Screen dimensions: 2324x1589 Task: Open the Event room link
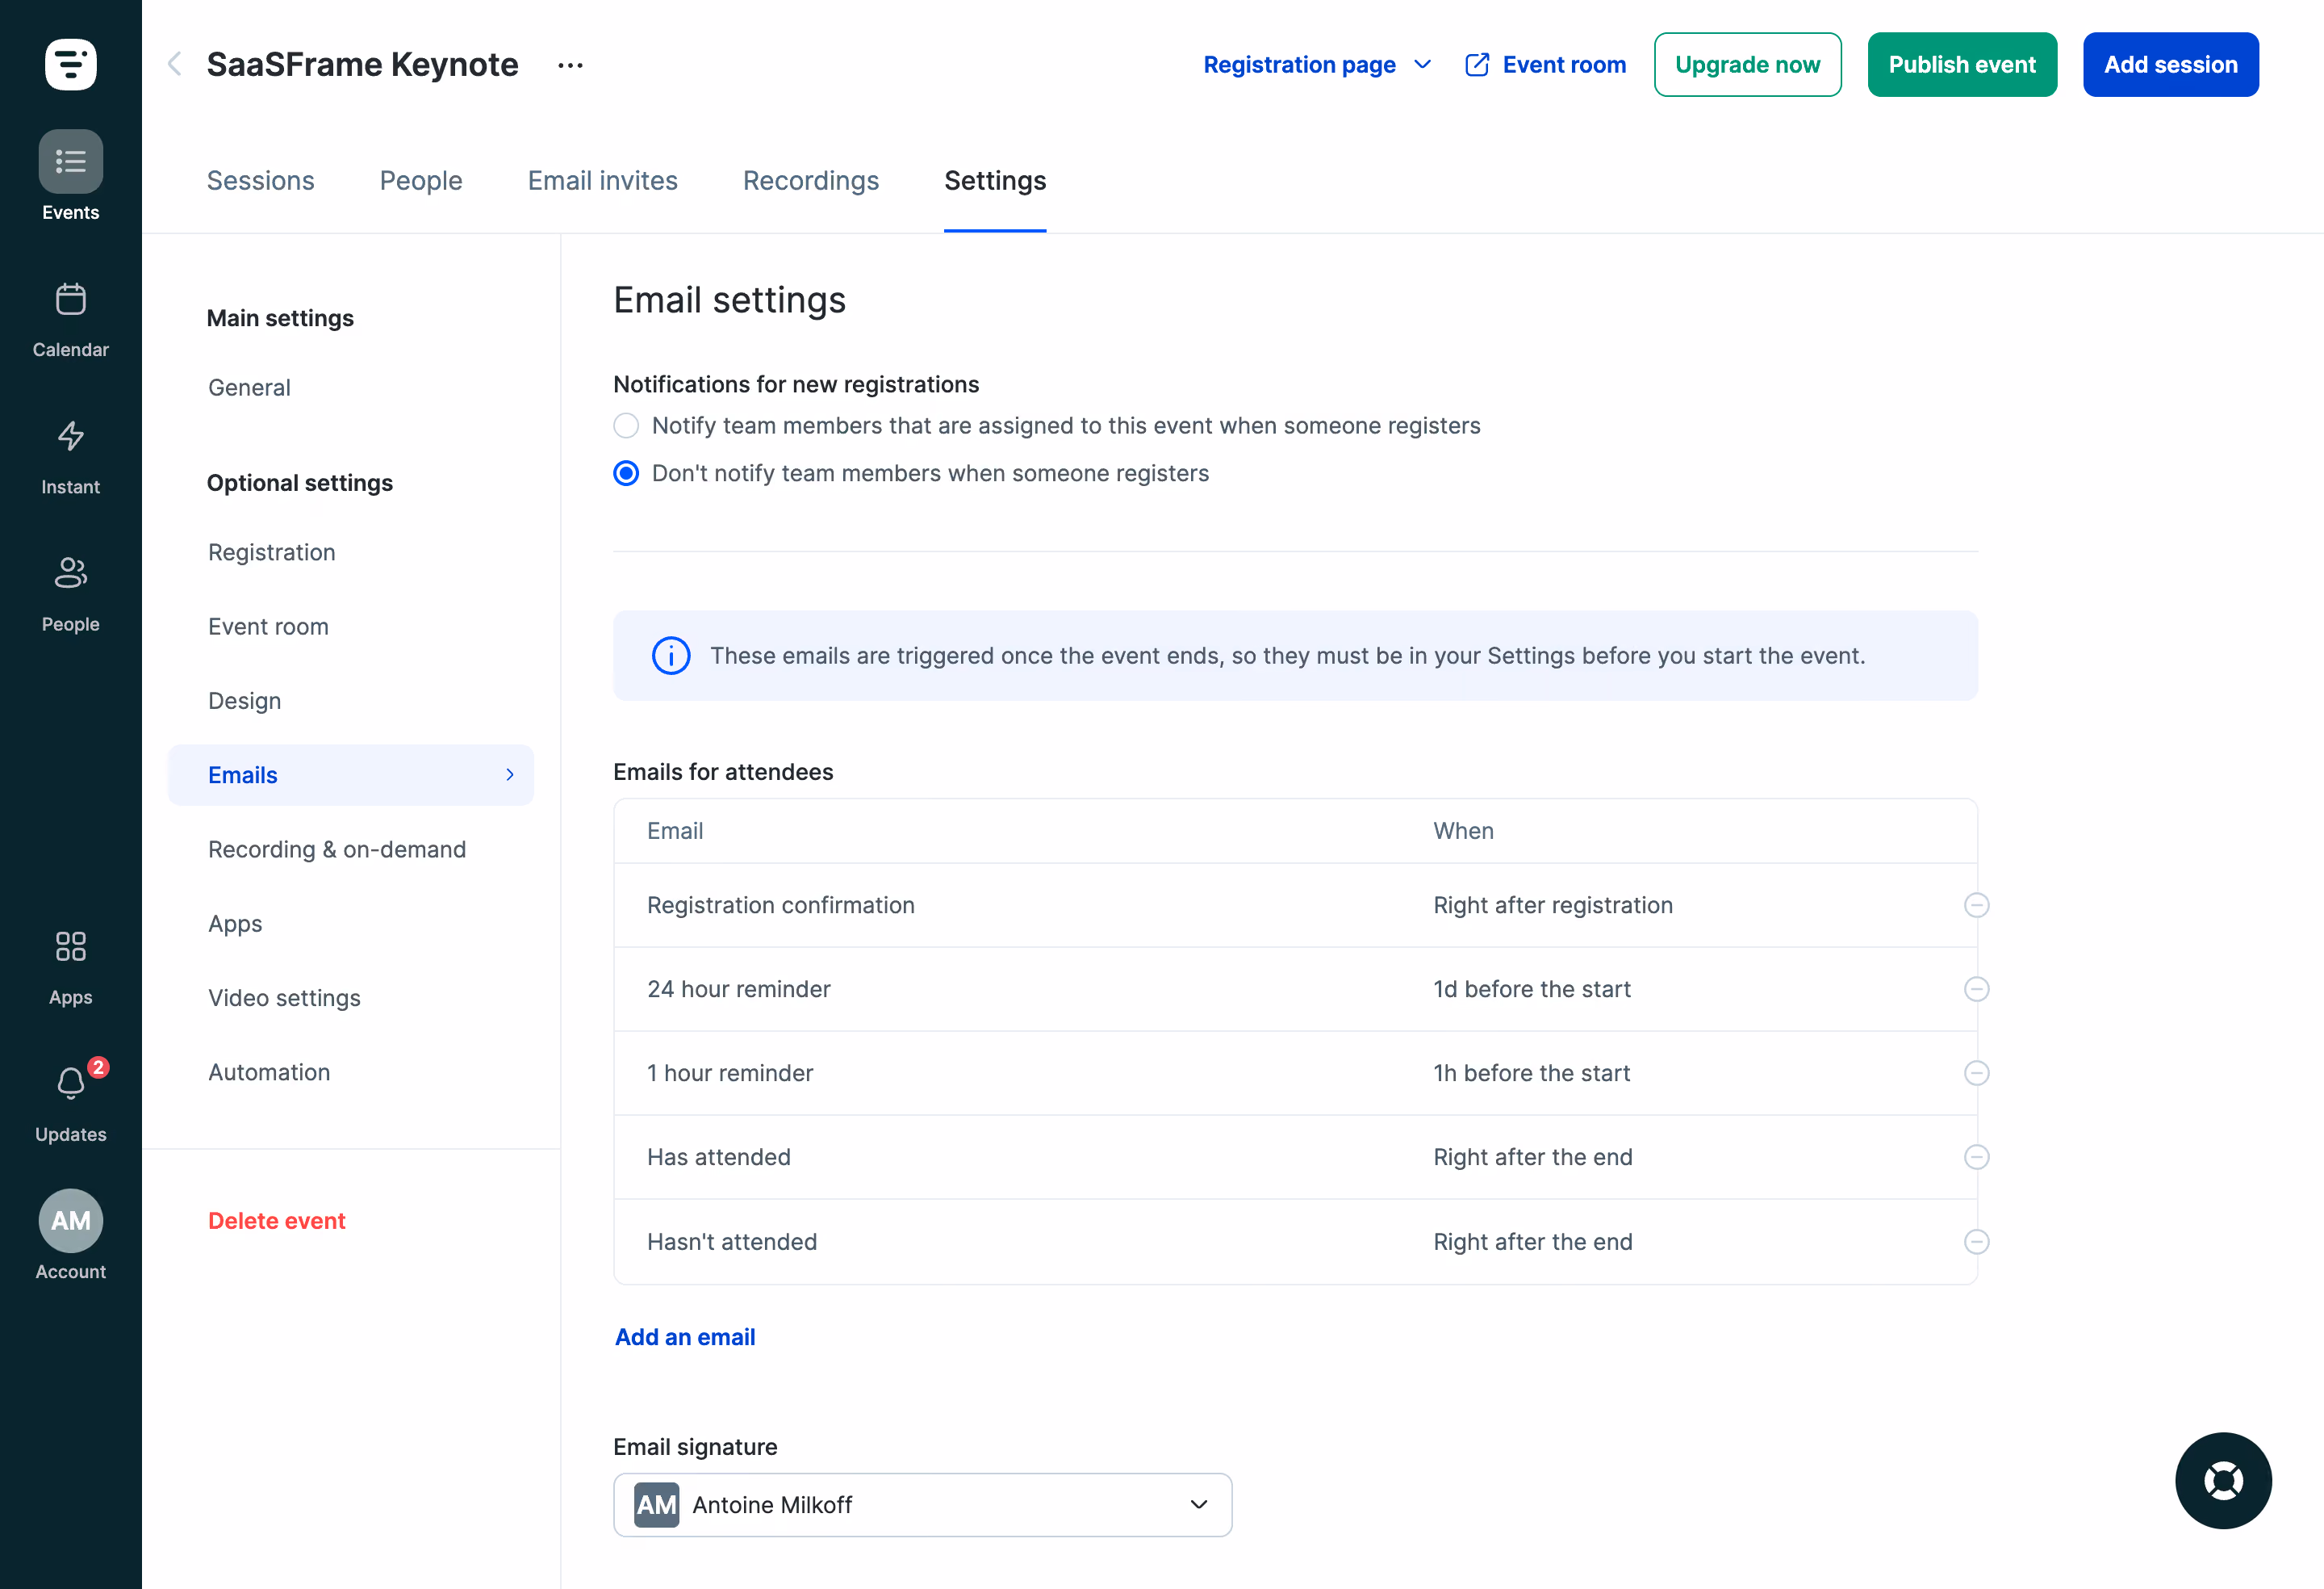point(1545,64)
